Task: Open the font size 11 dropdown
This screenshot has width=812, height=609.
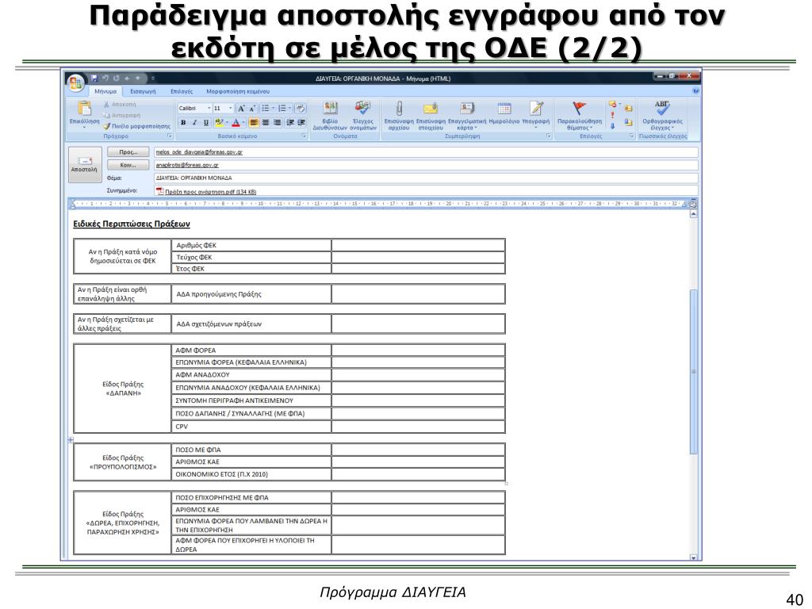Action: coord(231,108)
